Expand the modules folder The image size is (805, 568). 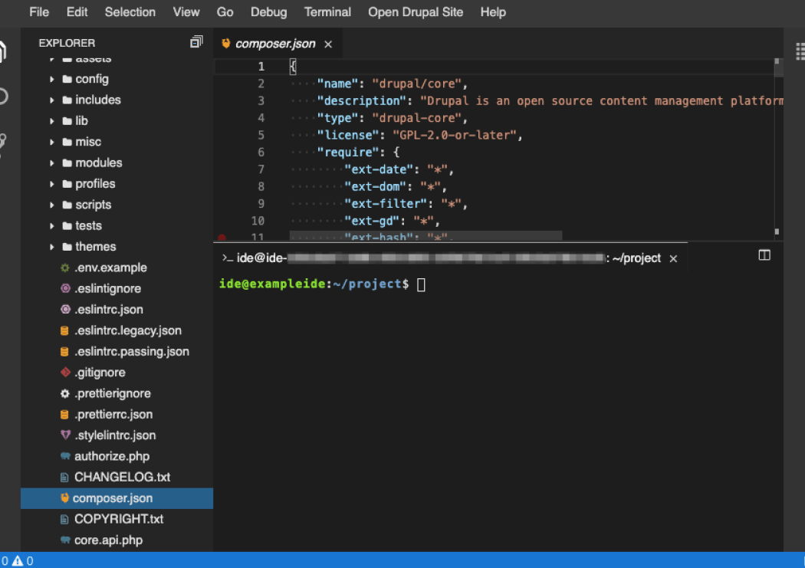[98, 163]
